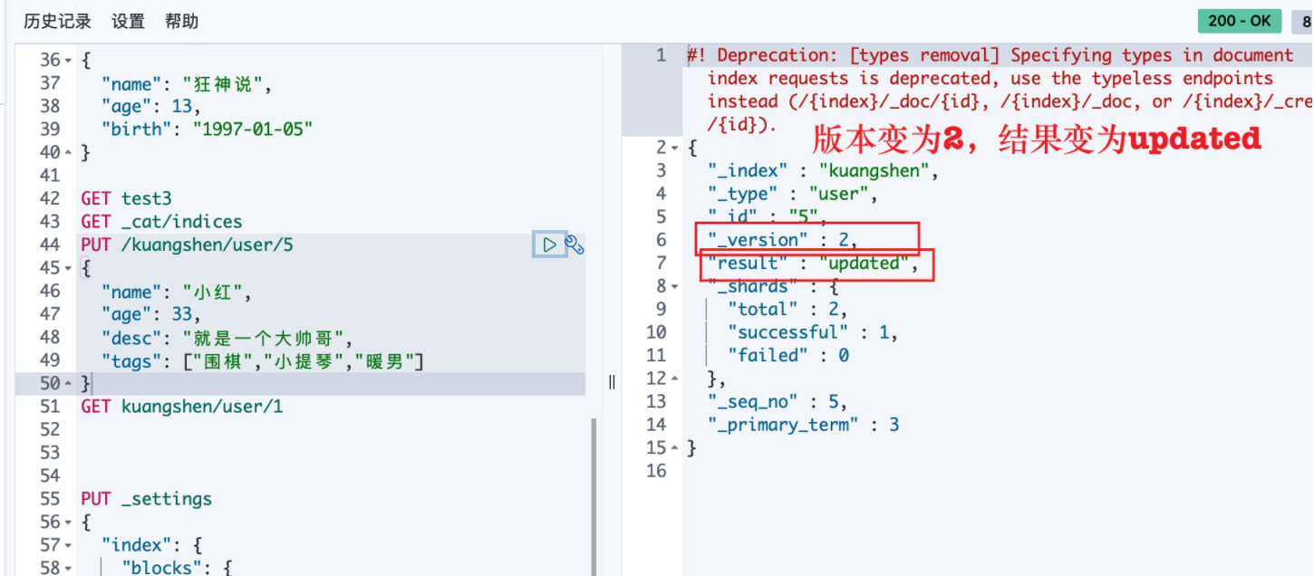
Task: Click the 200 - OK status badge
Action: point(1240,21)
